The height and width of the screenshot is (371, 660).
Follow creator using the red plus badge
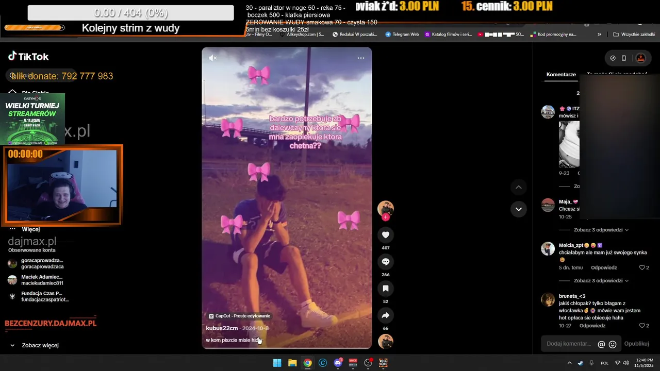385,217
